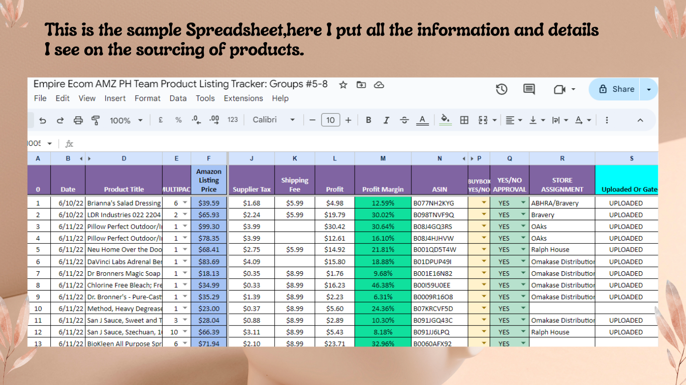Open the text color picker
Viewport: 686px width, 385px height.
[x=422, y=120]
